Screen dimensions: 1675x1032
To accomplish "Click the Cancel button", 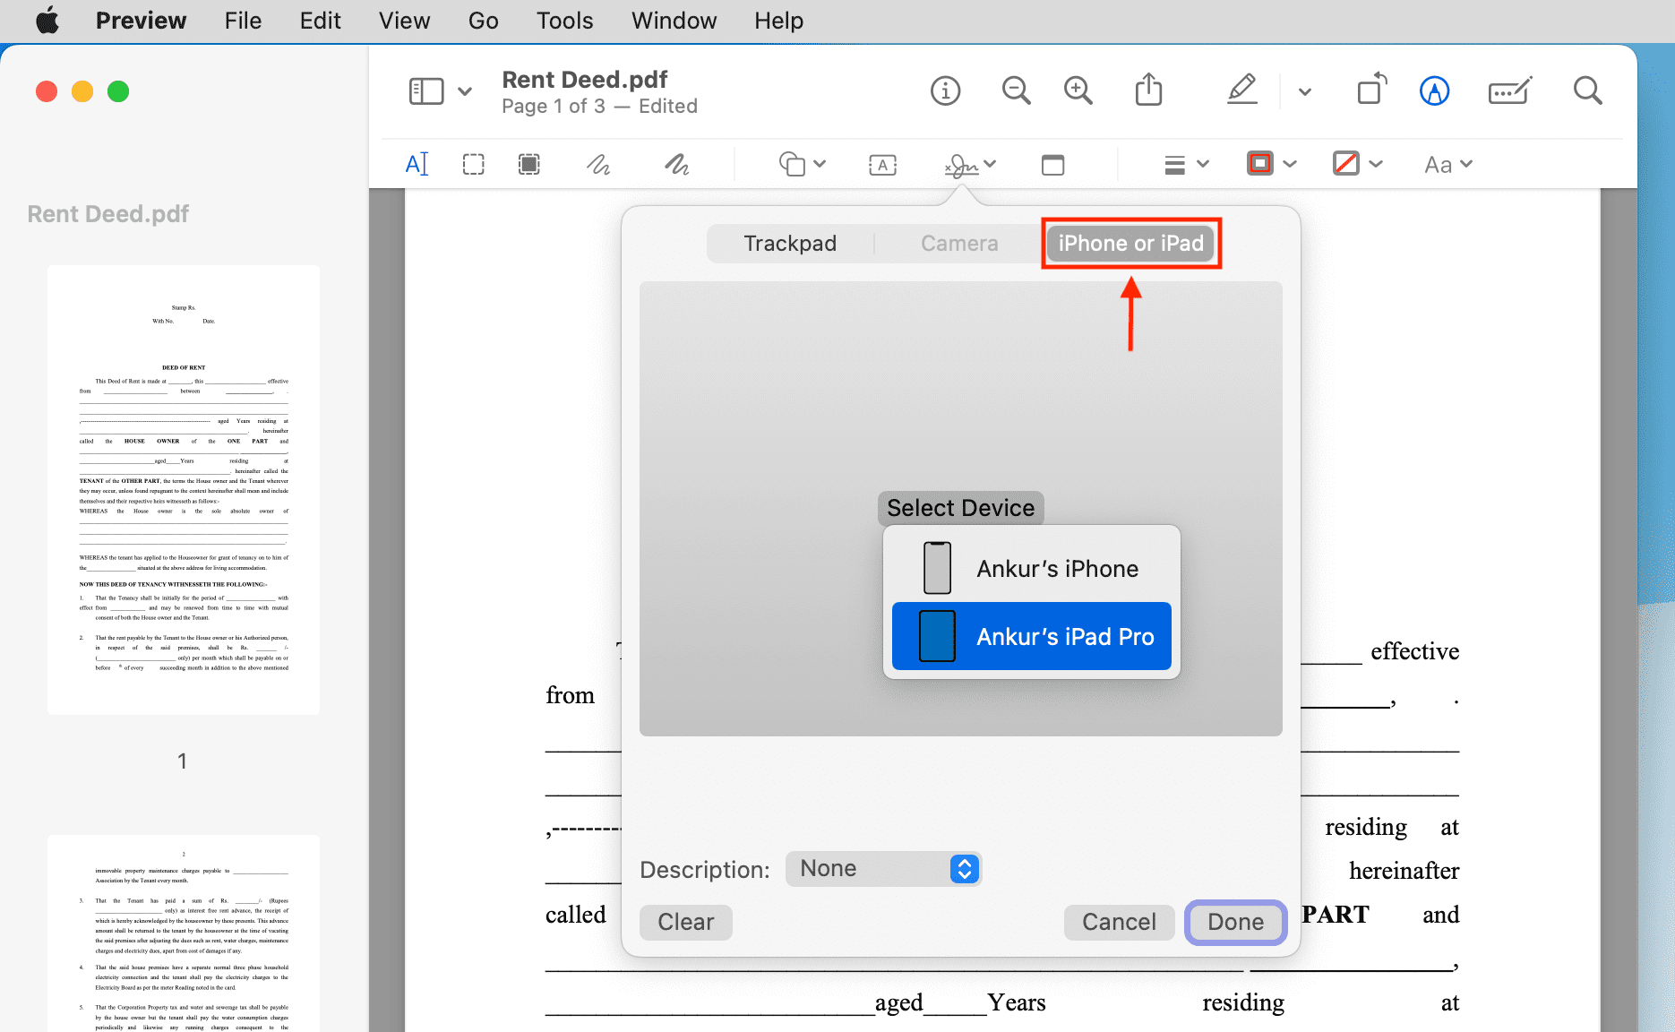I will coord(1119,923).
